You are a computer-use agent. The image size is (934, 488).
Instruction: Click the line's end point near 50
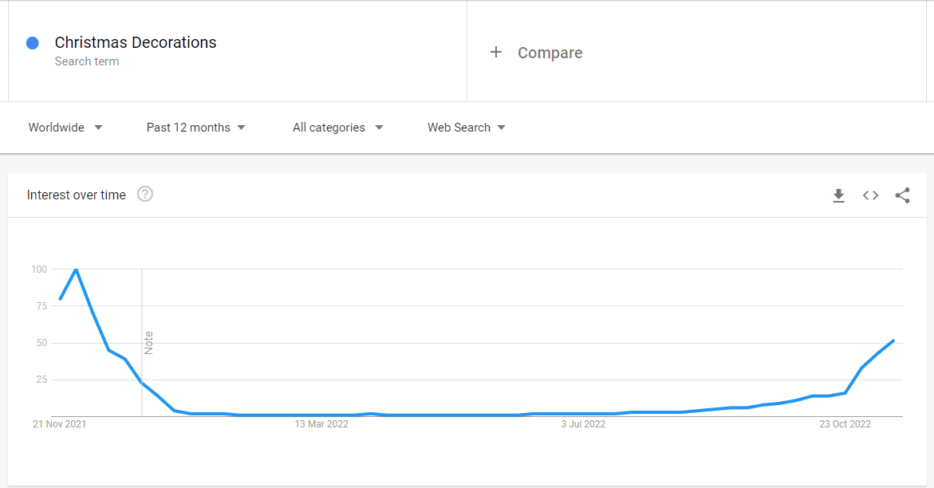pyautogui.click(x=893, y=340)
